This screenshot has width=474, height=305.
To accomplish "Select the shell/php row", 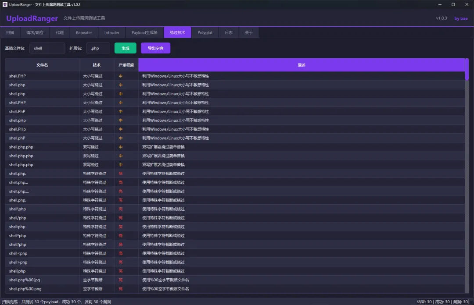I will 235,218.
